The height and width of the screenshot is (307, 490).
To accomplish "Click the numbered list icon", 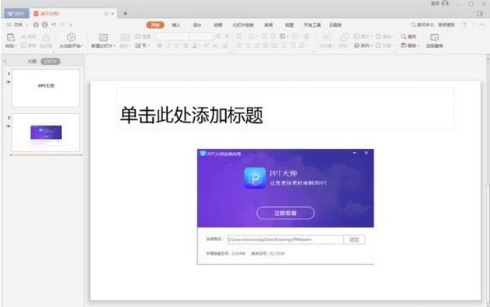I will click(x=252, y=36).
